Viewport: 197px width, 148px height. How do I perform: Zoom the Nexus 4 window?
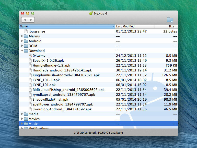33,13
